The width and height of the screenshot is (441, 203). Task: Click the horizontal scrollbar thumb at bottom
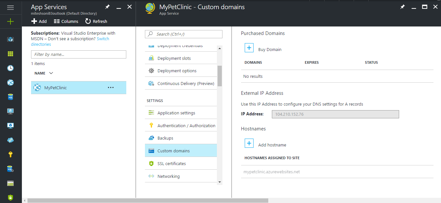[148, 200]
